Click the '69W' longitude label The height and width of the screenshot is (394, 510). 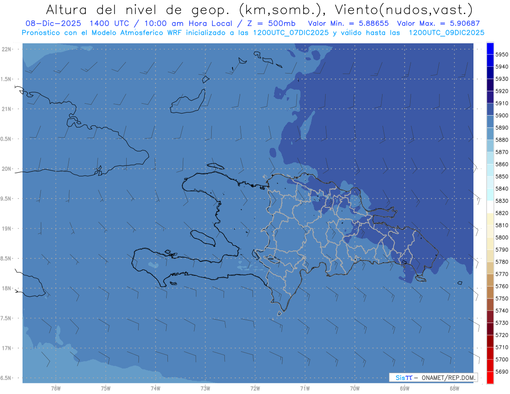405,388
